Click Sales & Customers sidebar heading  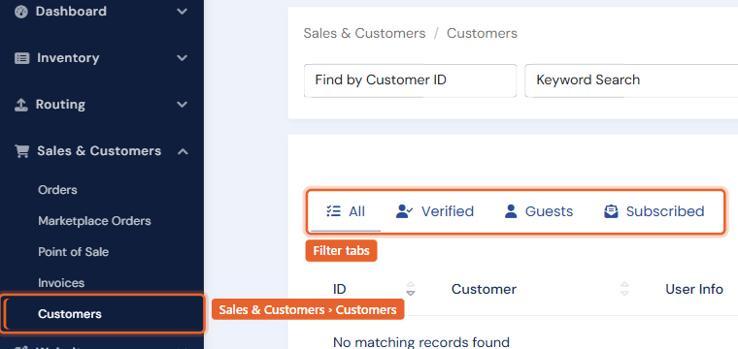99,151
